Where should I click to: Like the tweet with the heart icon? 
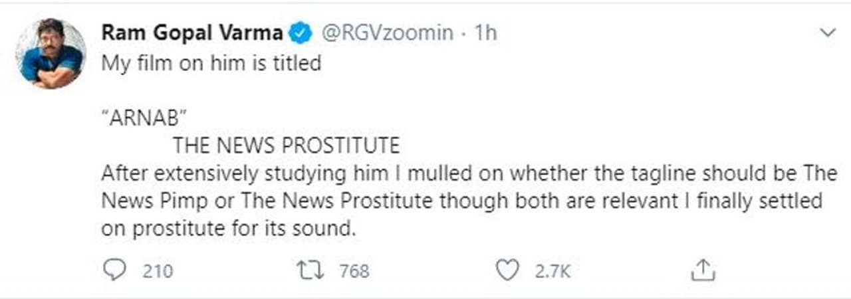[508, 270]
